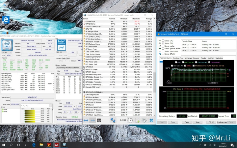Click the Intel Core i7 logo
This screenshot has width=237, height=148.
point(7,45)
